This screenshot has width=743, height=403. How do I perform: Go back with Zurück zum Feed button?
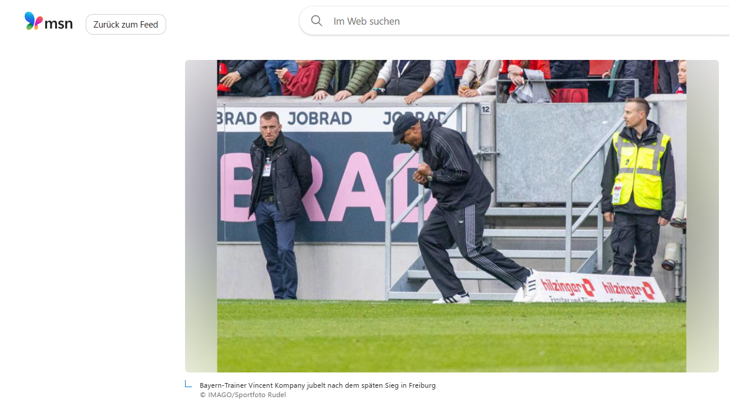pos(126,25)
